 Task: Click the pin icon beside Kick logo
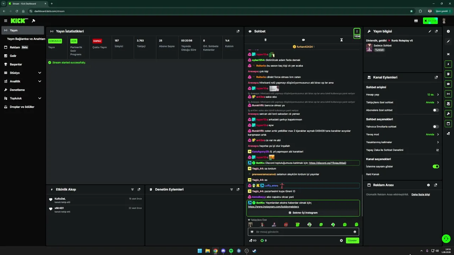(34, 21)
